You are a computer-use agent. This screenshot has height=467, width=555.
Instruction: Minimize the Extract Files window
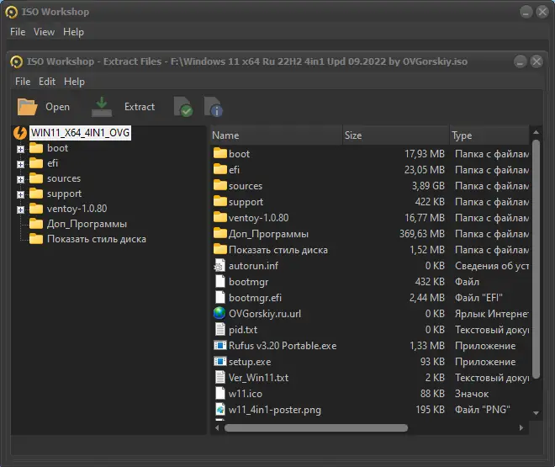tap(520, 61)
